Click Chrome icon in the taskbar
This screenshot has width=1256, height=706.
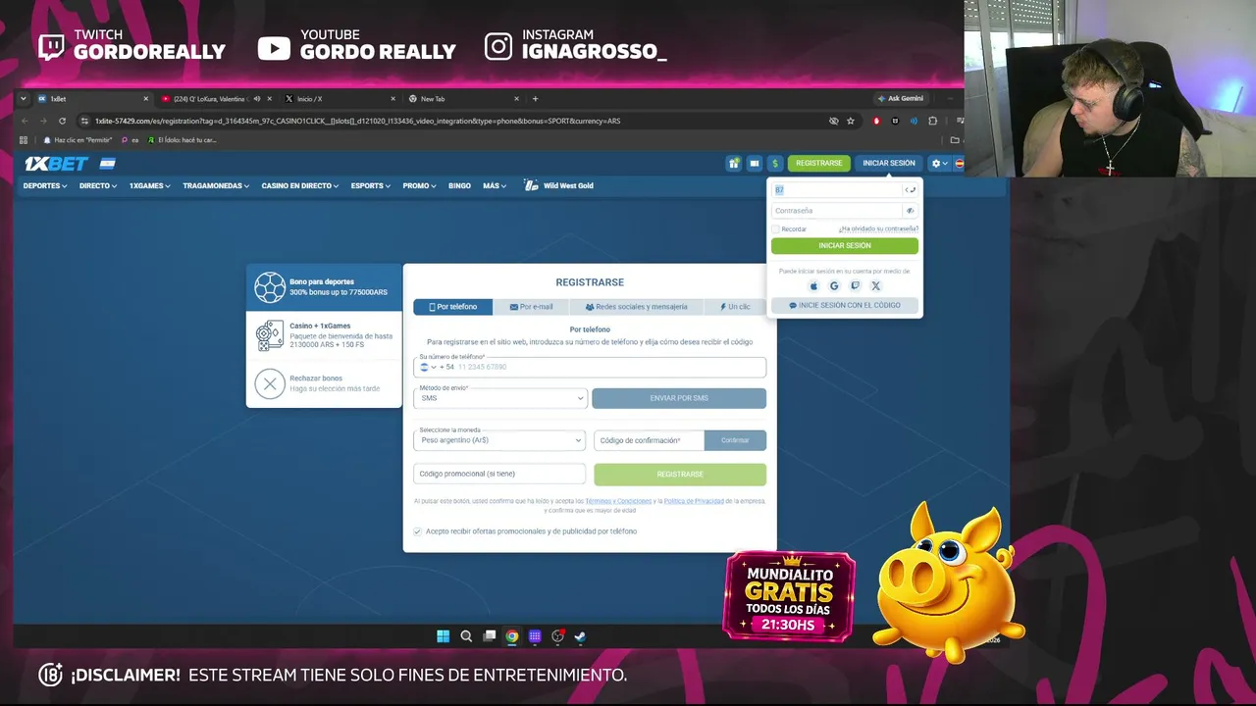pyautogui.click(x=512, y=636)
